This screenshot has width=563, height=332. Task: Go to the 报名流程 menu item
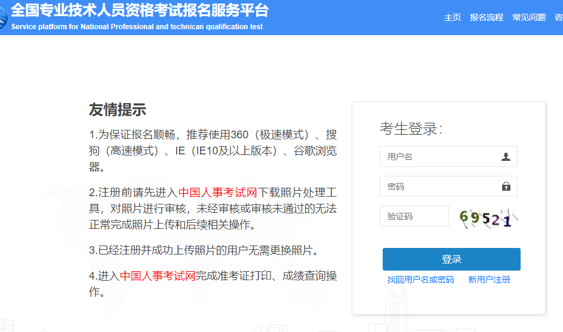(x=486, y=17)
